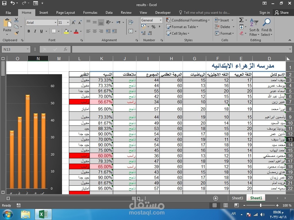
Task: Switch to Page Break Preview in status bar
Action: (x=237, y=205)
